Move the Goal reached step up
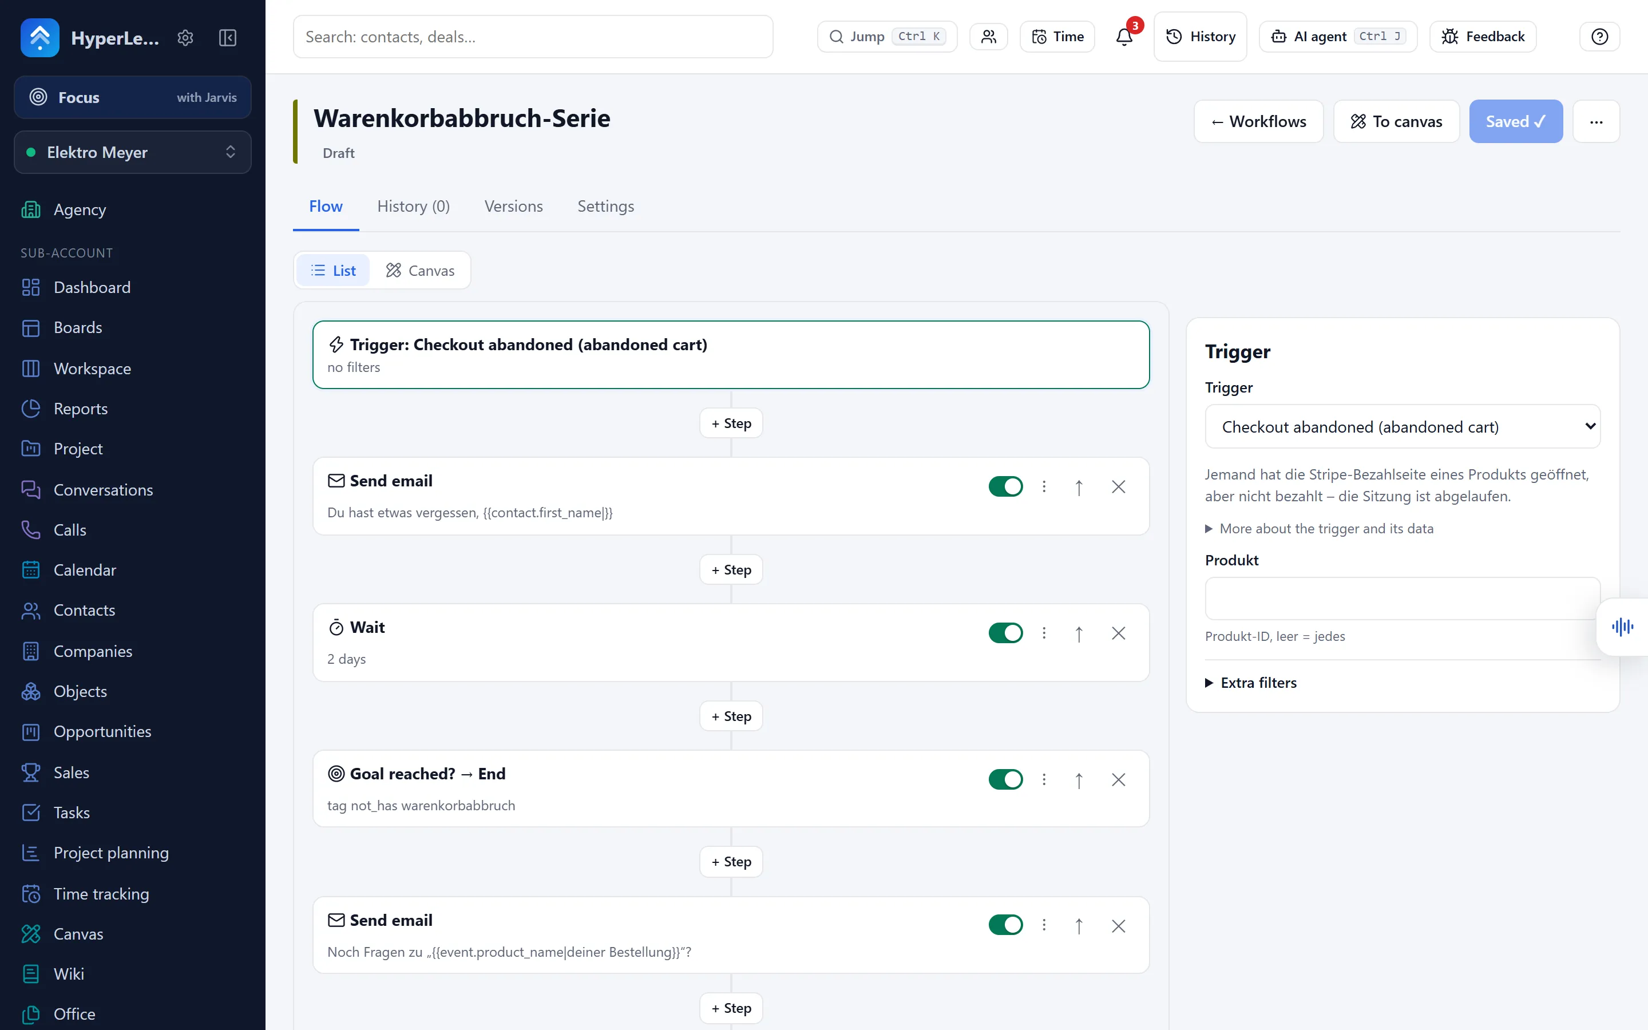 click(x=1079, y=780)
